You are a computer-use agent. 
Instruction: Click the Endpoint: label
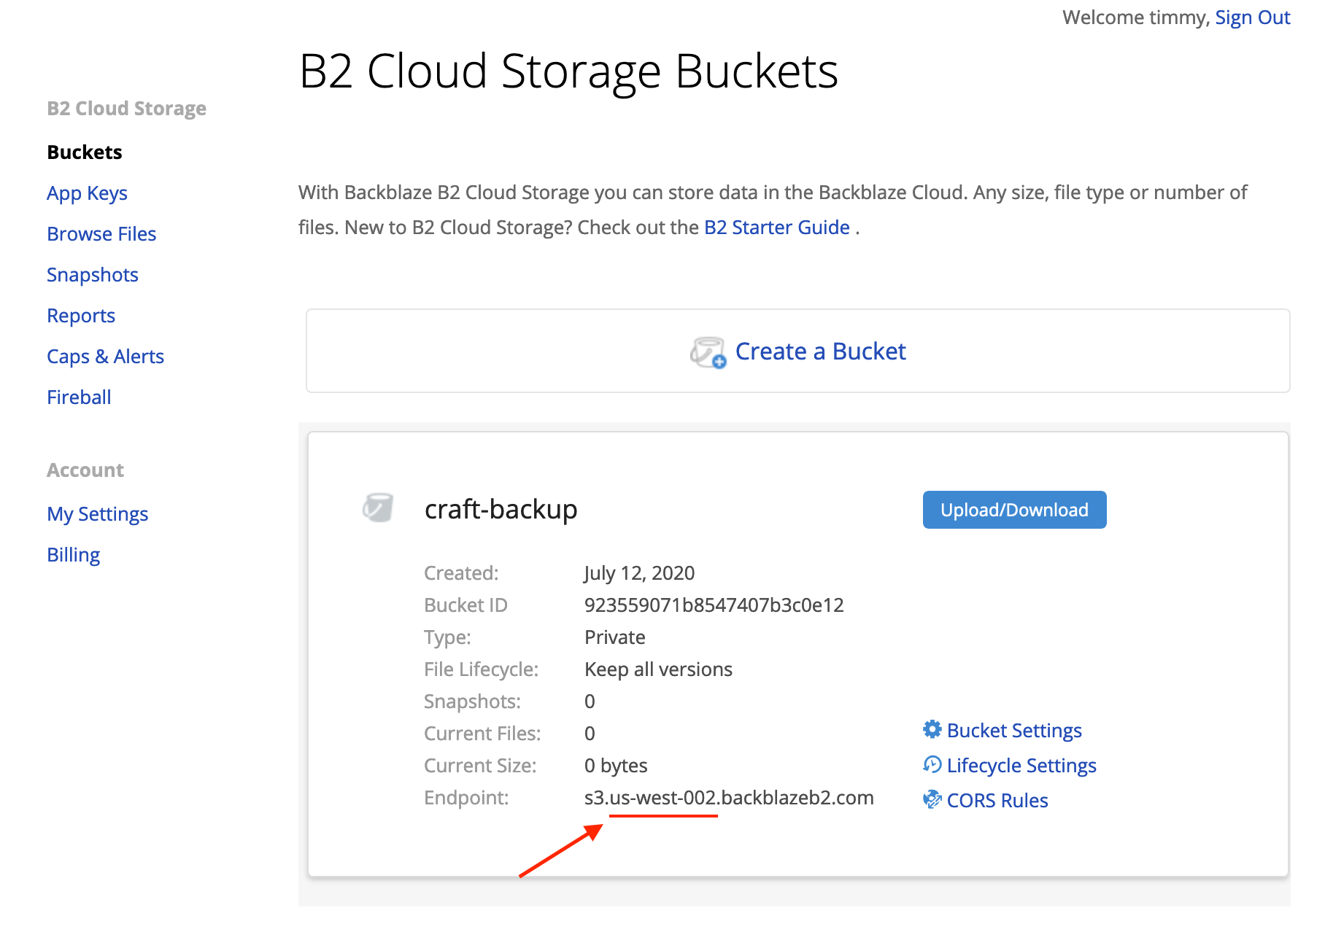pos(466,798)
